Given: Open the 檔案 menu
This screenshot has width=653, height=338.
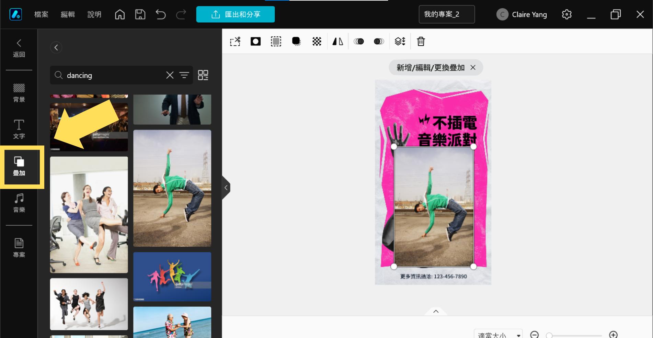Looking at the screenshot, I should click(41, 14).
